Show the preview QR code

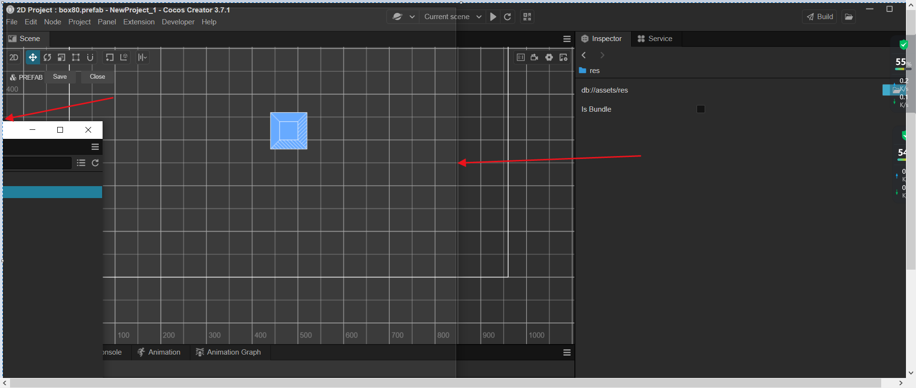click(x=527, y=17)
